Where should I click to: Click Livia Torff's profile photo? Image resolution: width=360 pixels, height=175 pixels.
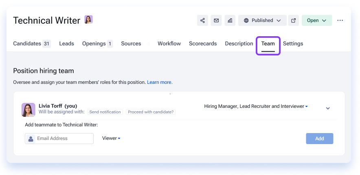pos(29,109)
